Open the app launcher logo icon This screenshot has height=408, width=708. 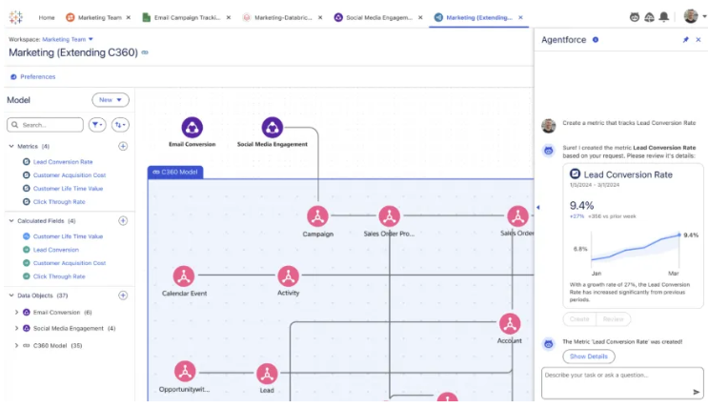[16, 17]
